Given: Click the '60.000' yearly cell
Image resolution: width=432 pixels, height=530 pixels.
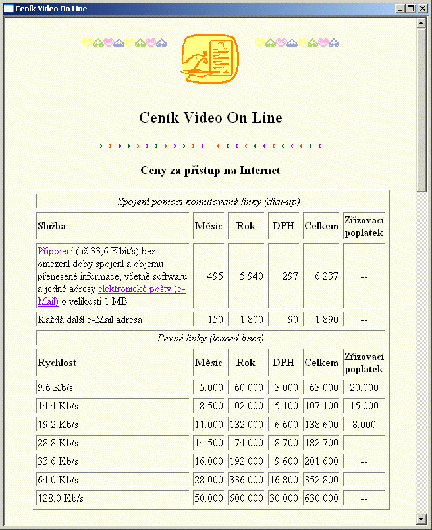Looking at the screenshot, I should pos(246,388).
